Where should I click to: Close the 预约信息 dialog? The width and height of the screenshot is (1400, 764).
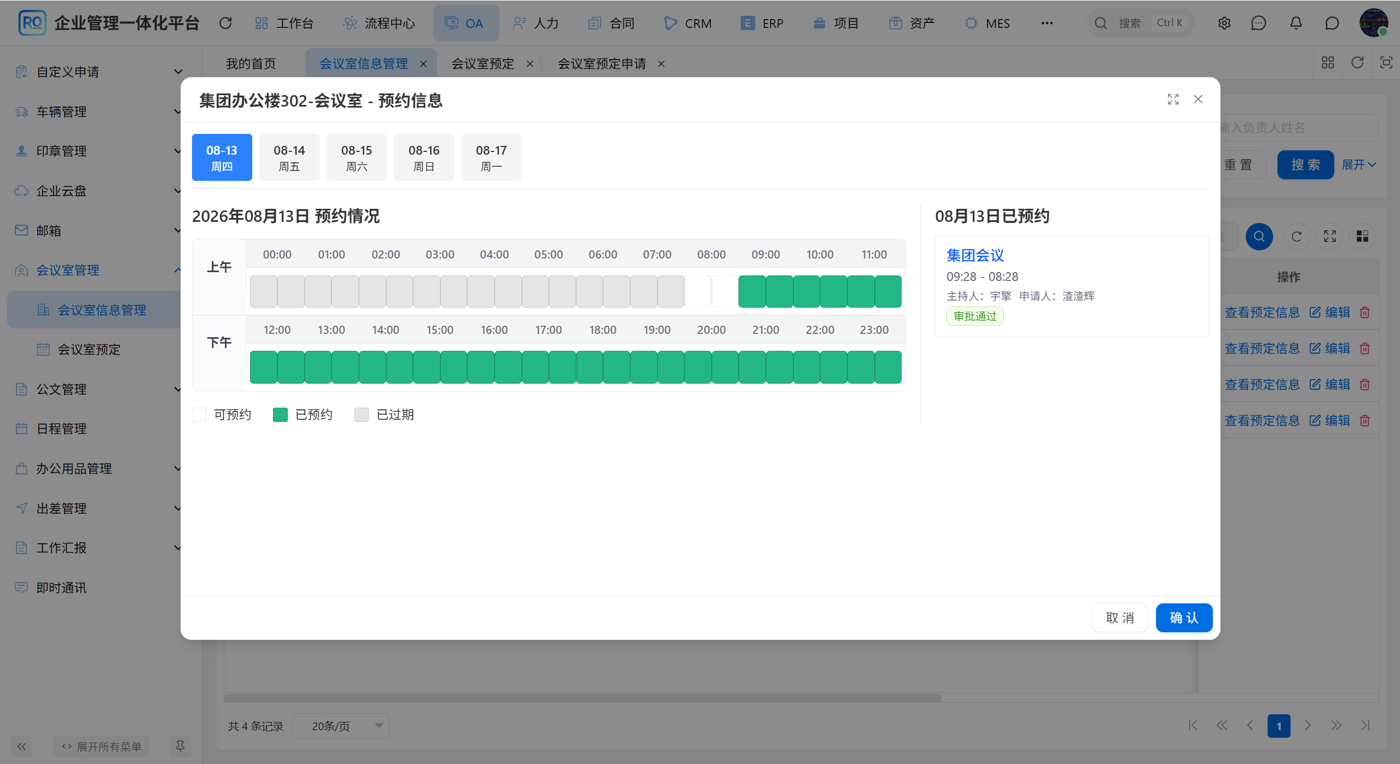1198,99
